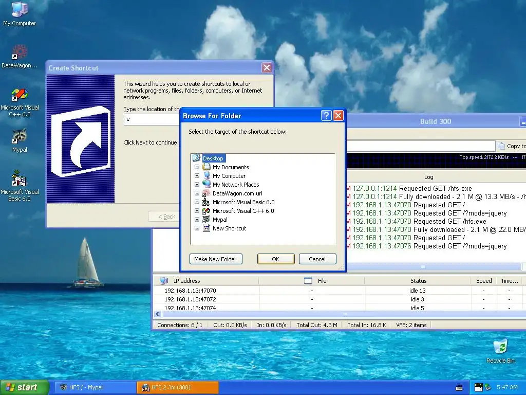Select New Shortcut label in tree

pyautogui.click(x=229, y=228)
